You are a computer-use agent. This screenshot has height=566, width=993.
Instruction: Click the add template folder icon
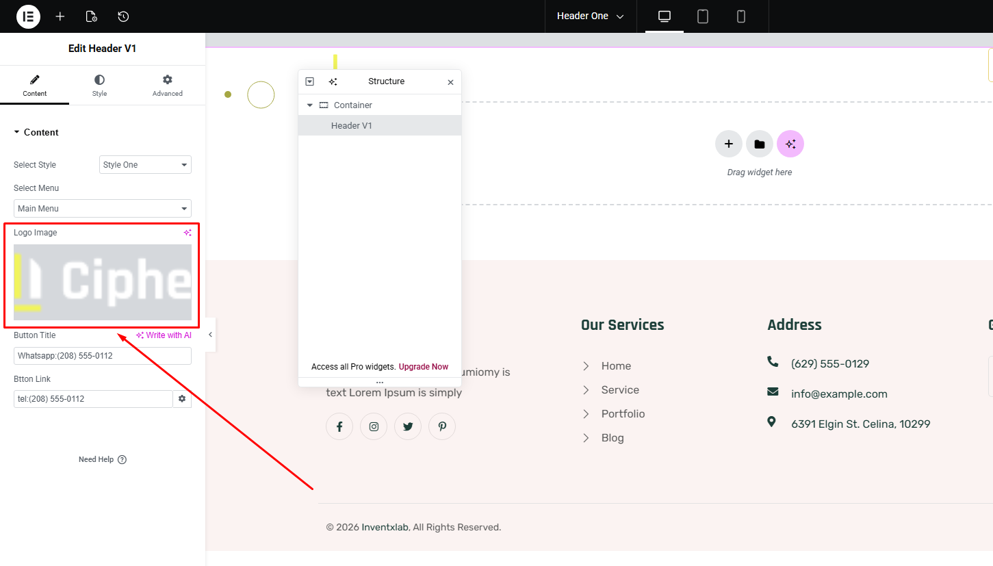point(760,144)
